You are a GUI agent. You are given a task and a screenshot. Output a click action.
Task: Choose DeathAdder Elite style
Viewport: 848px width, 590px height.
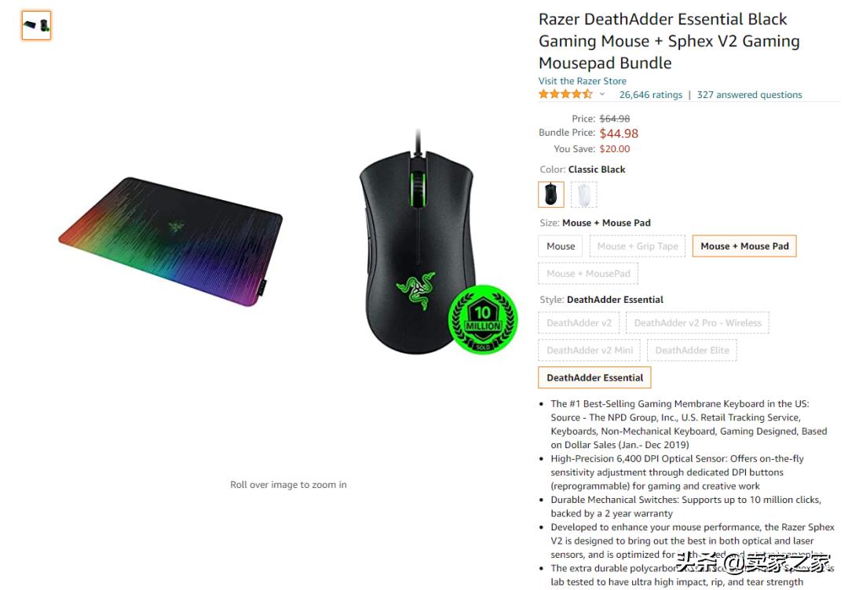point(693,350)
